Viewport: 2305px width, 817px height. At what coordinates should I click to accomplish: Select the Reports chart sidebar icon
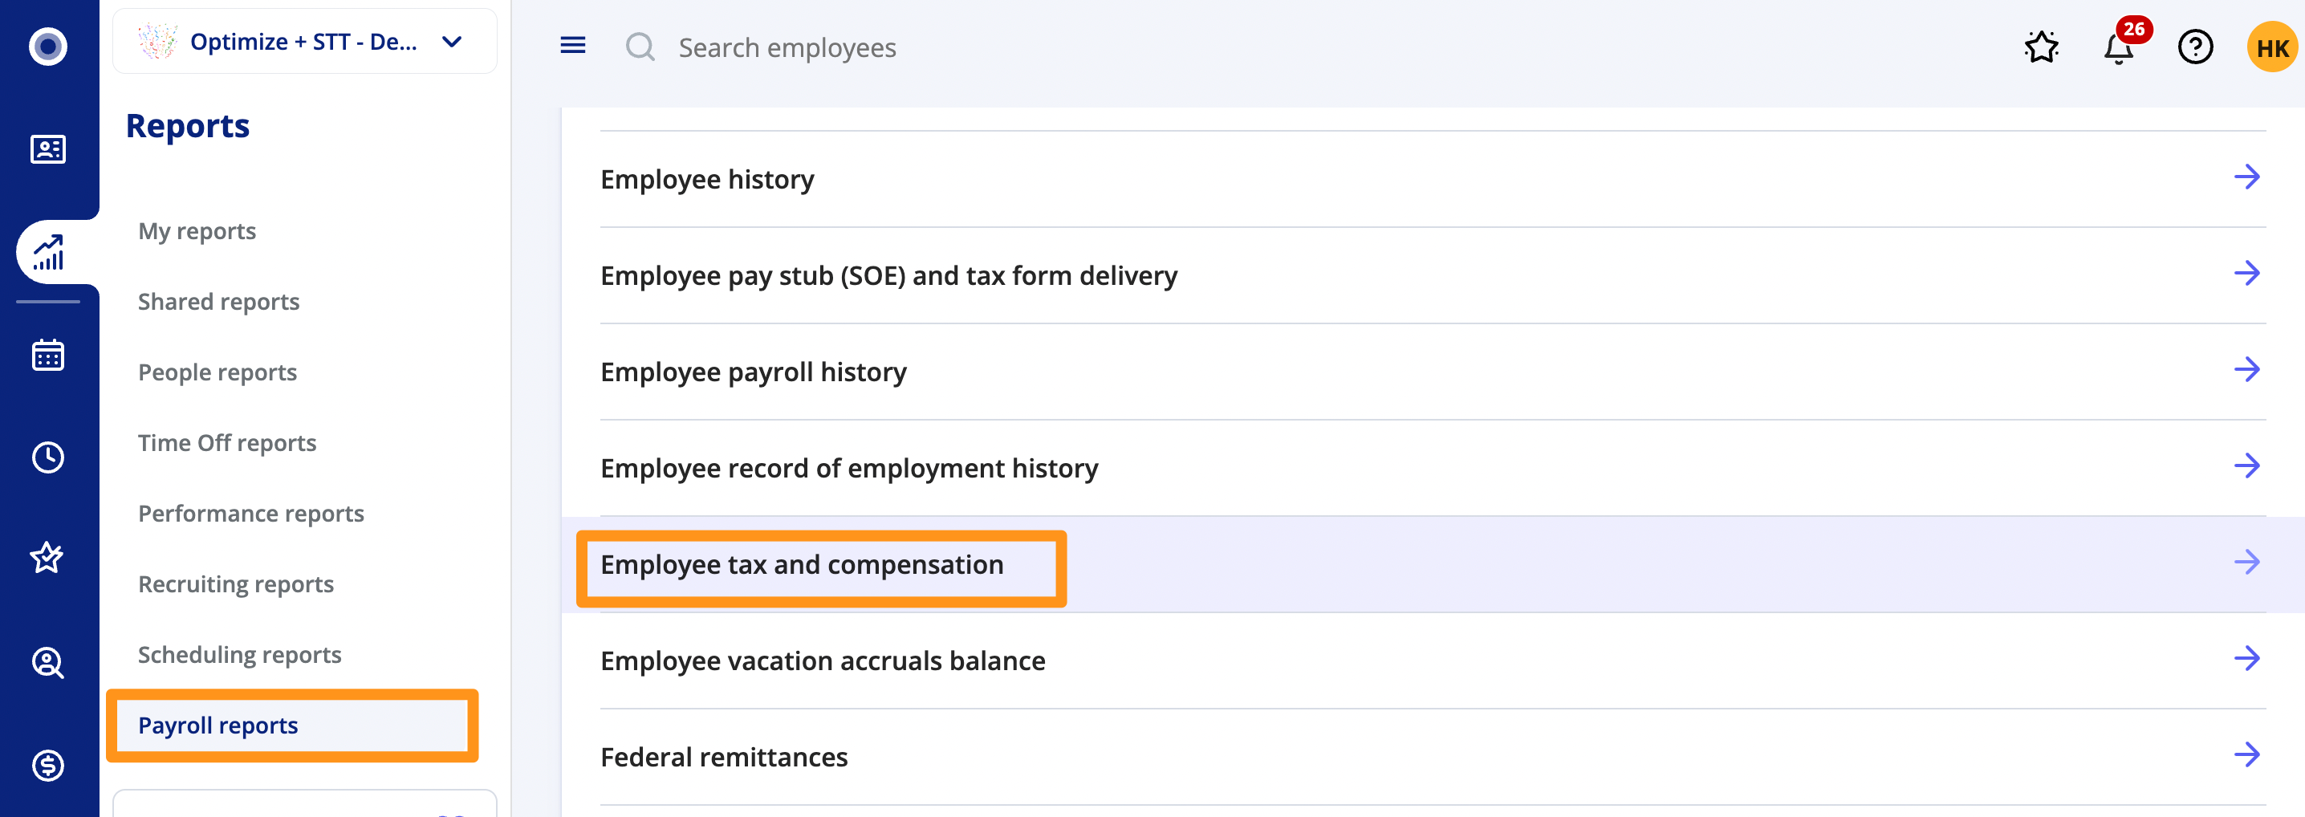tap(47, 252)
